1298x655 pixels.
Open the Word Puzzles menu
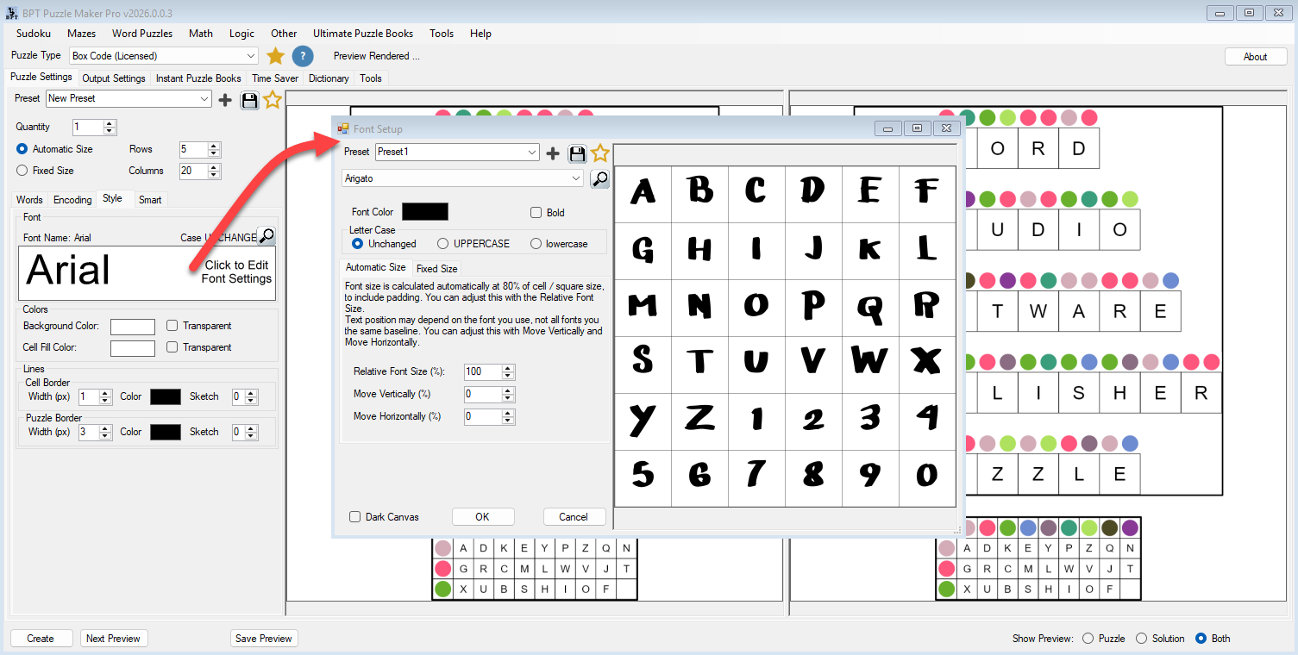coord(142,34)
